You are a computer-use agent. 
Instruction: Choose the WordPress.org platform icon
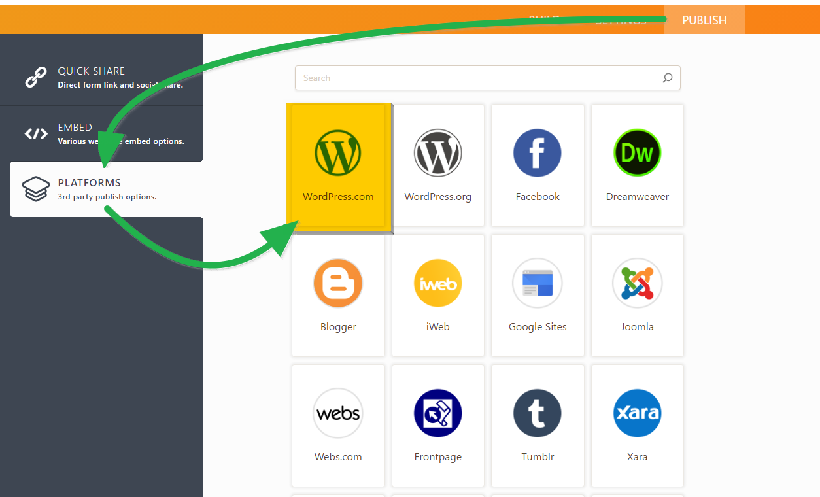pyautogui.click(x=437, y=153)
